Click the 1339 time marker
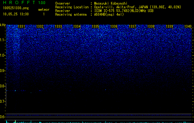Image resolution: width=194 pixels, height=123 pixels. [x=169, y=26]
